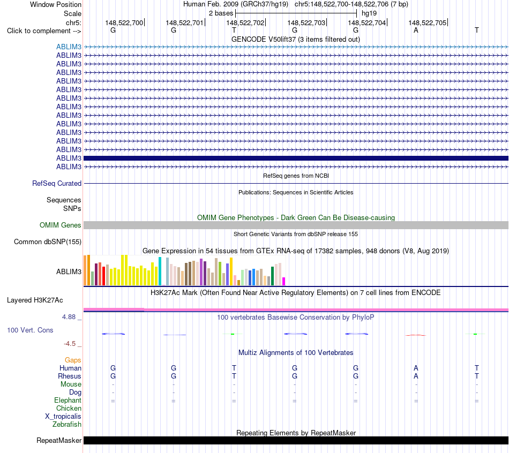This screenshot has width=509, height=453.
Task: Click the magenta bar ending the GTEx chart
Action: [284, 281]
